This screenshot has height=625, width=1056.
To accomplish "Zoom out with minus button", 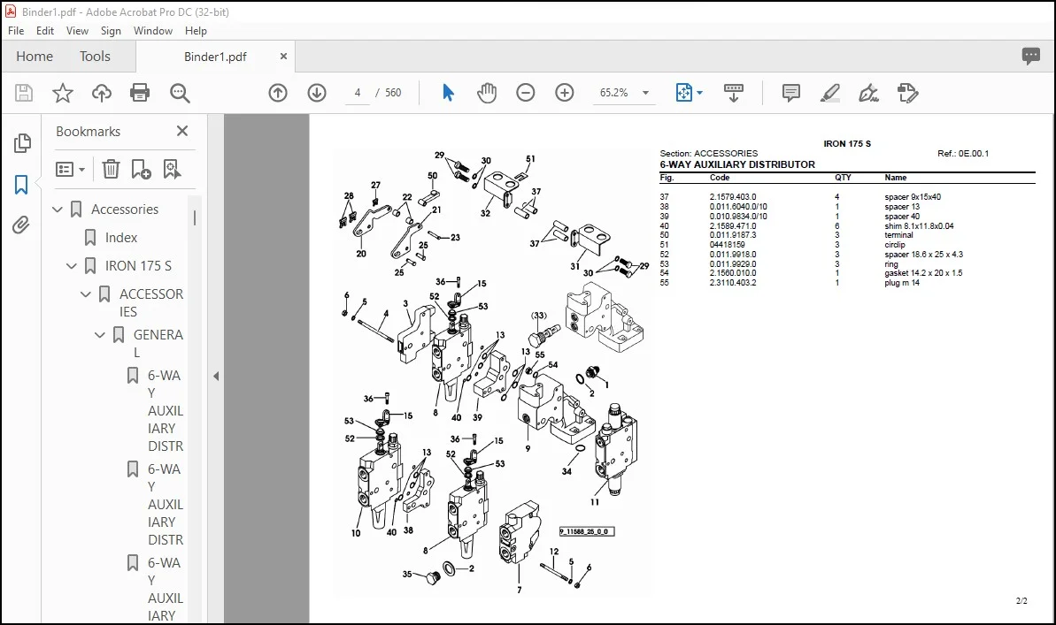I will pos(525,93).
